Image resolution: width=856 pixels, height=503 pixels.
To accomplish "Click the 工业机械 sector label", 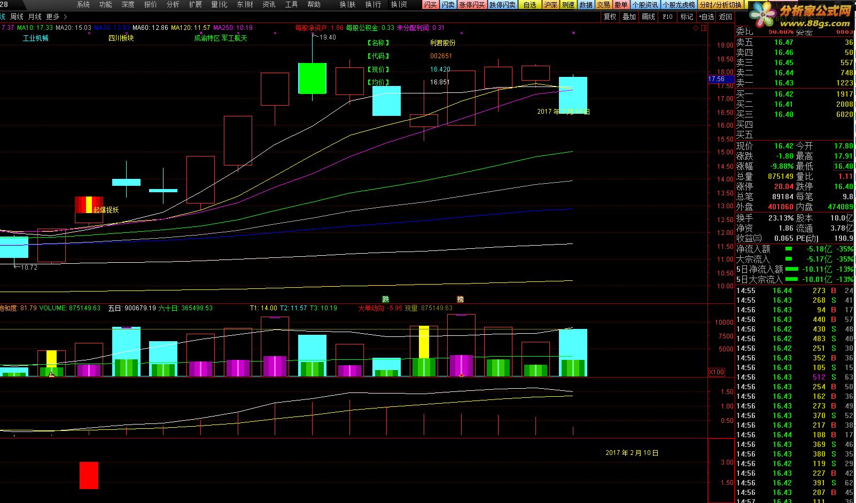I will pos(36,38).
